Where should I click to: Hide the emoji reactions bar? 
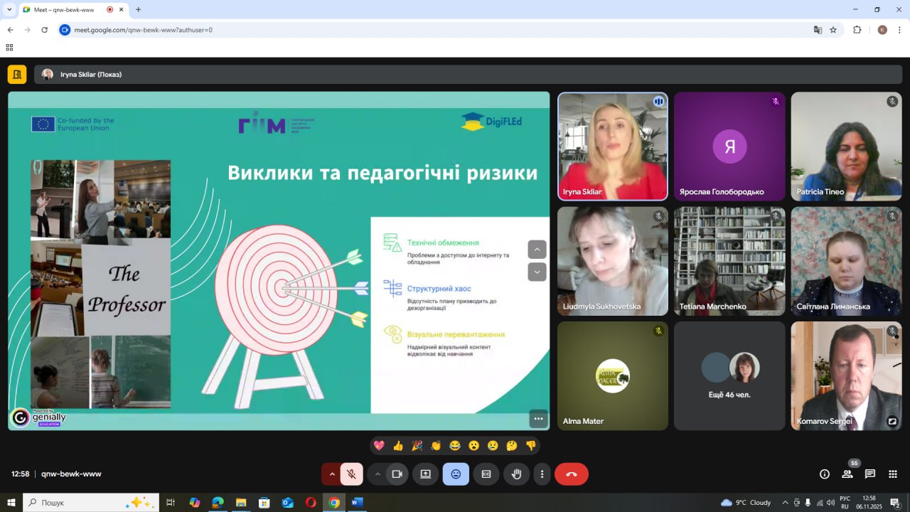[456, 474]
